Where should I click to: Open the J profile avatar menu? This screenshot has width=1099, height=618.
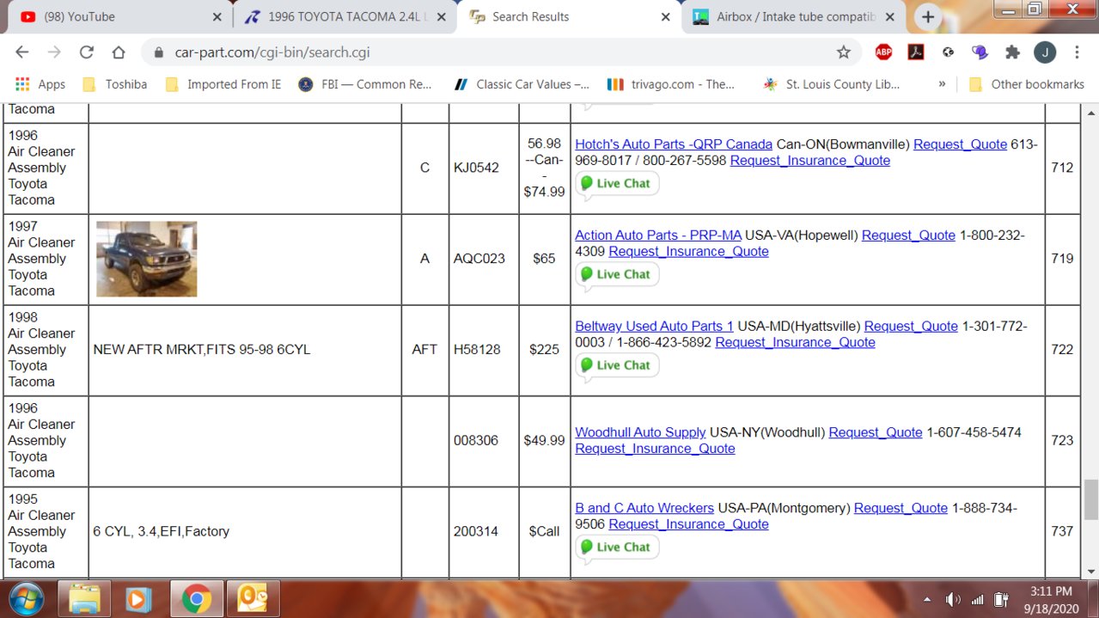coord(1045,52)
